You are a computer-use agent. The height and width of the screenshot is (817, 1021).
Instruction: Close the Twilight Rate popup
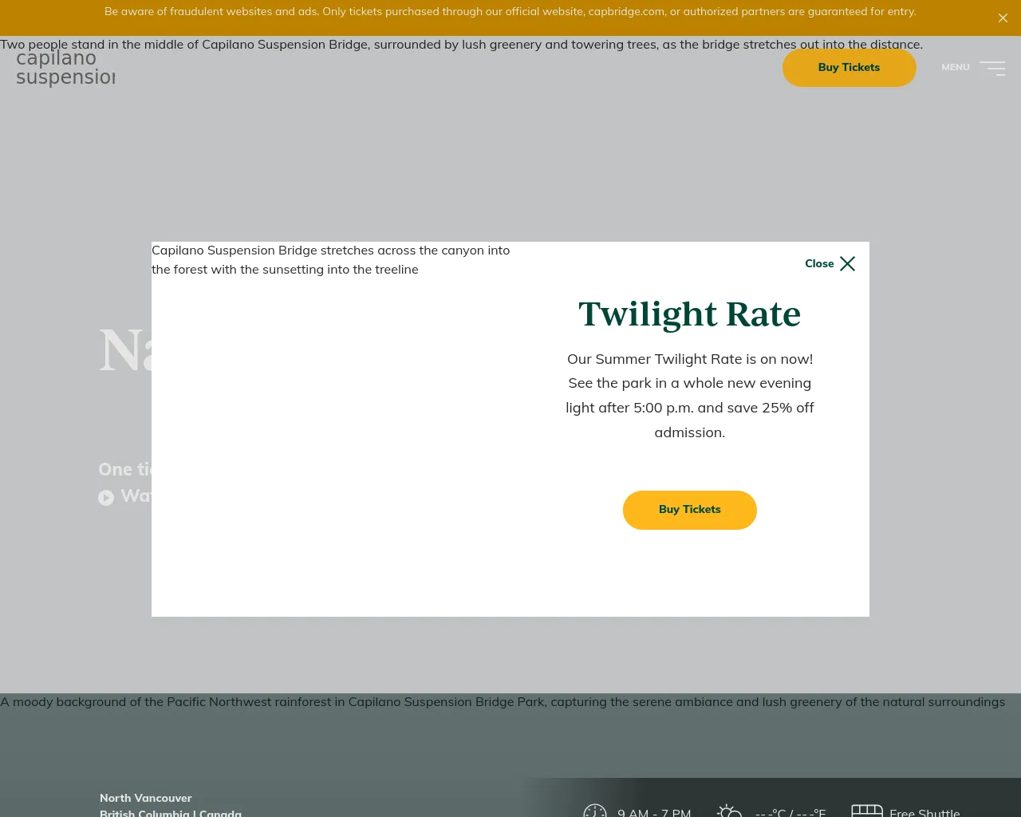tap(830, 264)
